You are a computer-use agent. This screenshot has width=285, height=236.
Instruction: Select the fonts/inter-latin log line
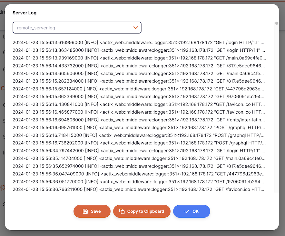[139, 120]
